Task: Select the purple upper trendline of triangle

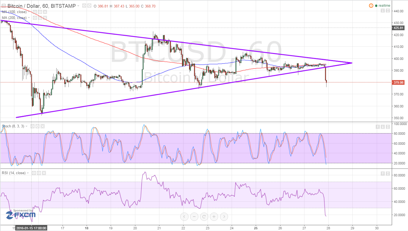Action: tap(176, 42)
